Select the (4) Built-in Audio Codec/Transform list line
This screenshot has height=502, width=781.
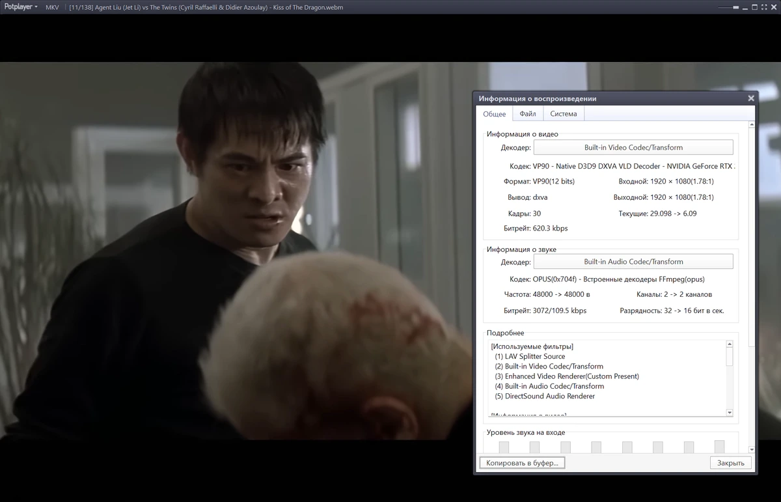[549, 386]
